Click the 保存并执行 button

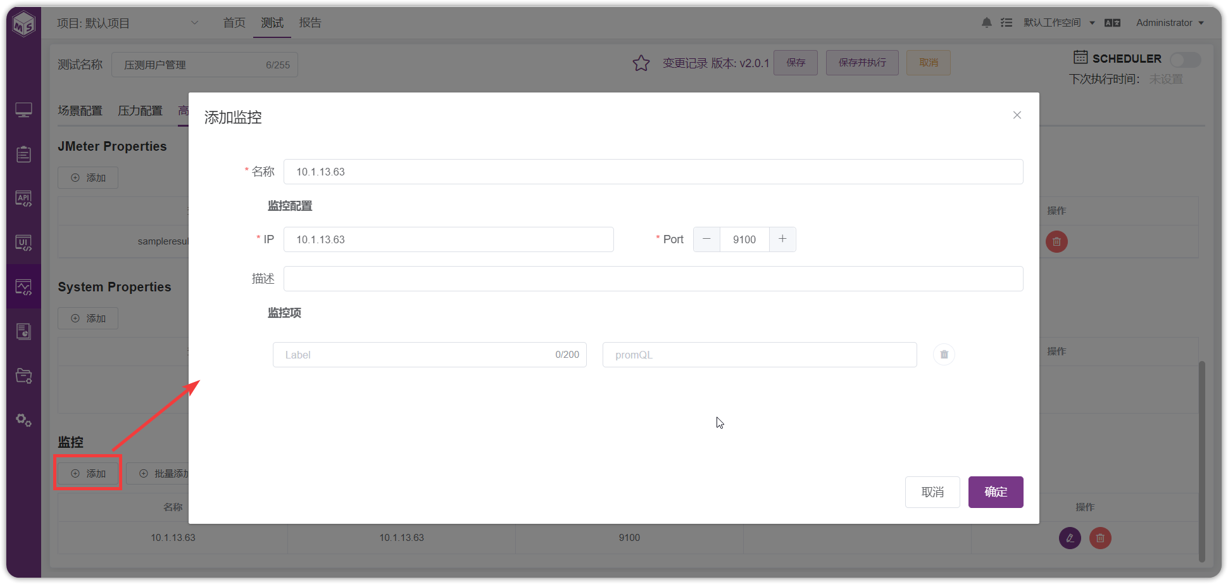pyautogui.click(x=862, y=63)
